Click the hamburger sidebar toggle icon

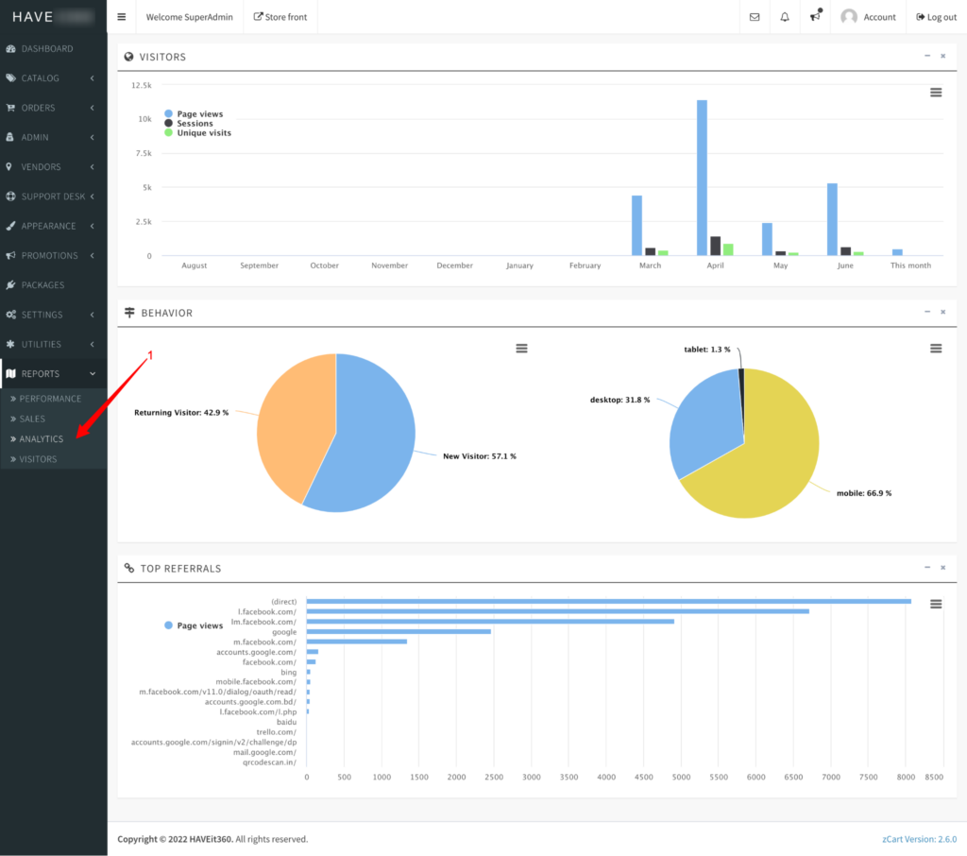coord(121,17)
